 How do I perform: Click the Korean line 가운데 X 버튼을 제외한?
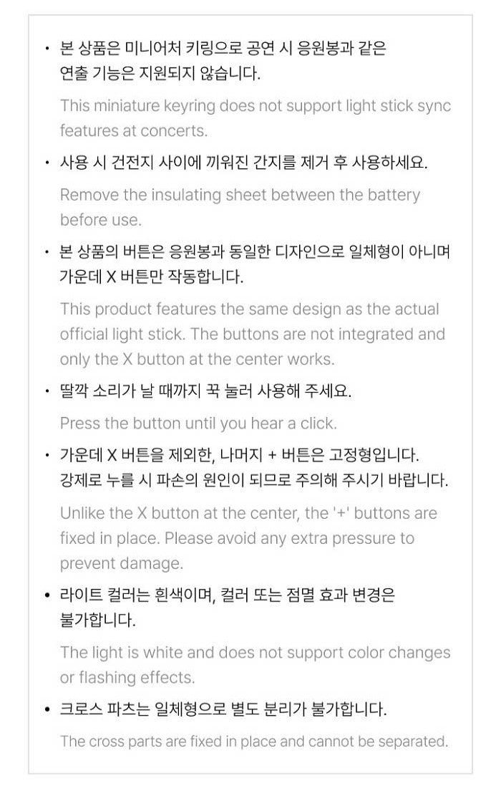click(240, 456)
